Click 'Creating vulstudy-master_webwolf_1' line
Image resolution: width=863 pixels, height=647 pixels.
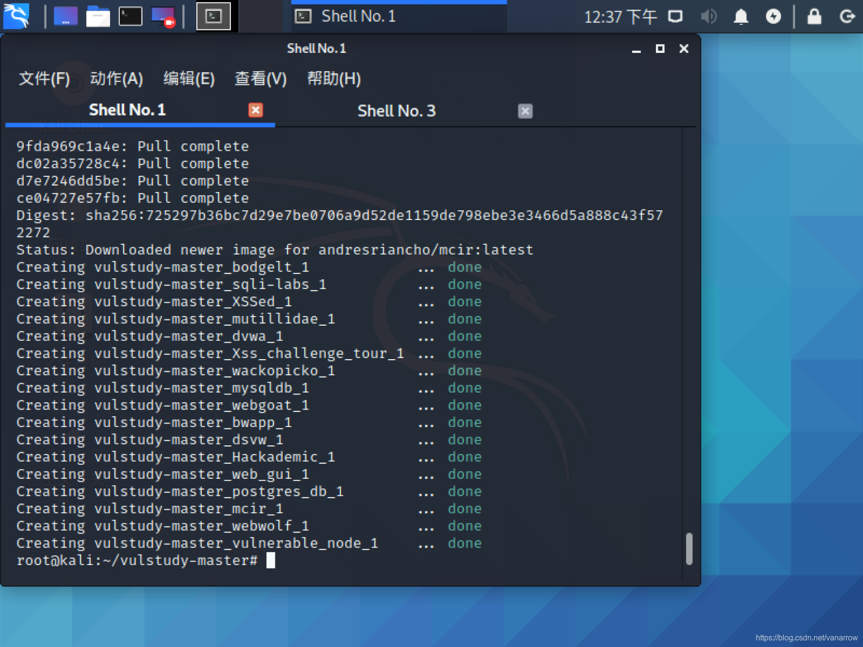249,526
